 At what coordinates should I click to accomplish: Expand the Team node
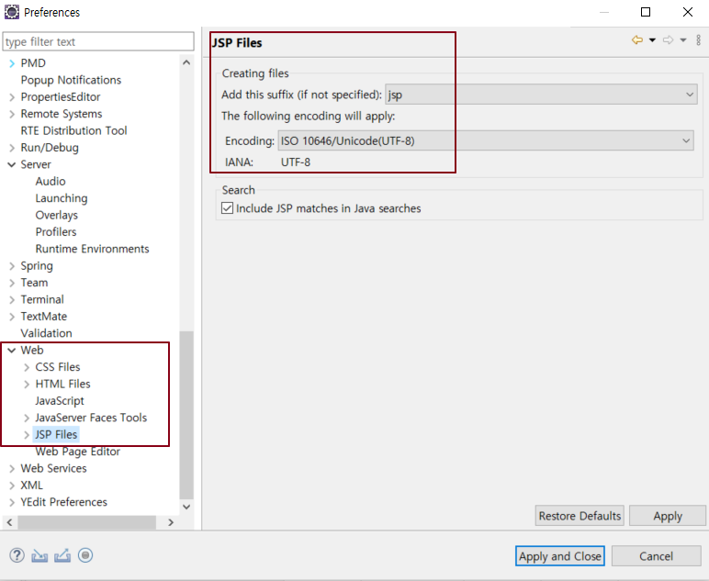click(x=12, y=283)
